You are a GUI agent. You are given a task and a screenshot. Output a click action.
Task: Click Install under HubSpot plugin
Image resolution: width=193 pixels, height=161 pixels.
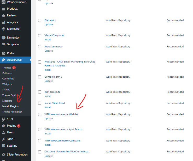(48, 70)
